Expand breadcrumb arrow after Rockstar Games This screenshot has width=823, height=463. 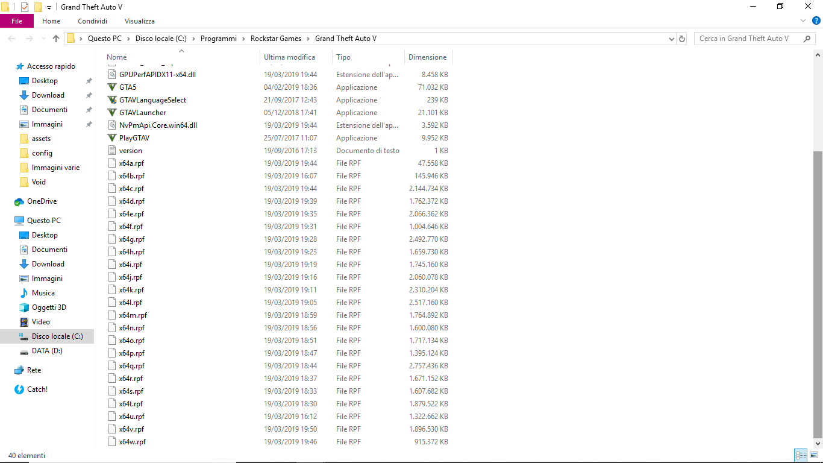coord(308,39)
